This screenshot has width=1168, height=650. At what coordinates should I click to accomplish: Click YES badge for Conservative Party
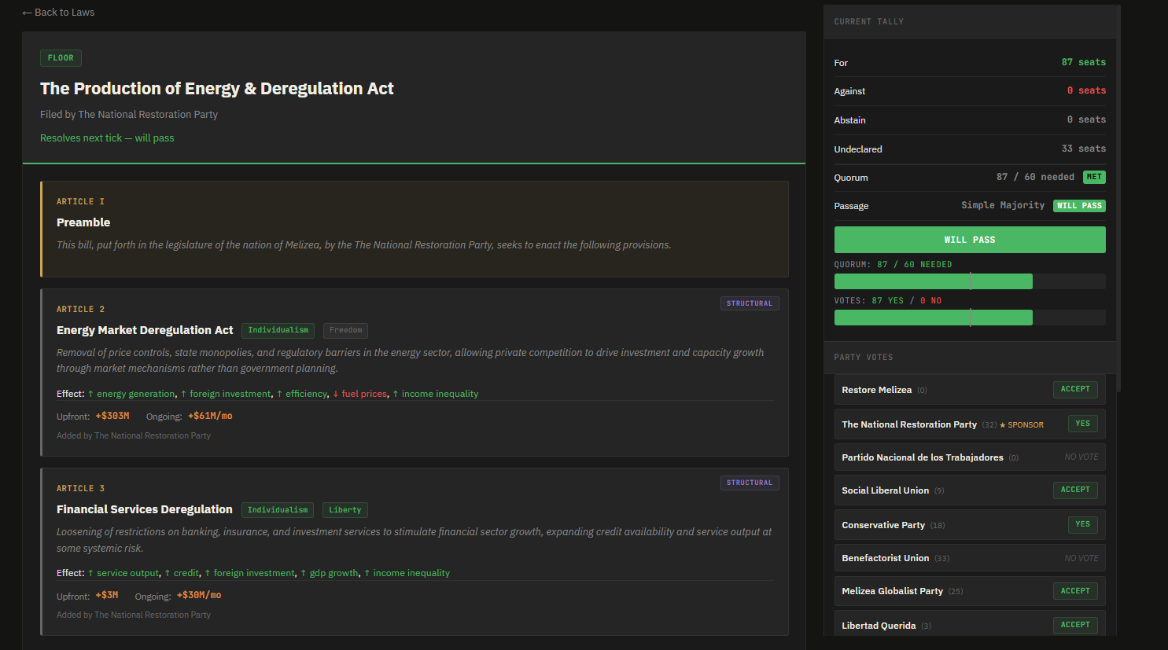[1082, 524]
